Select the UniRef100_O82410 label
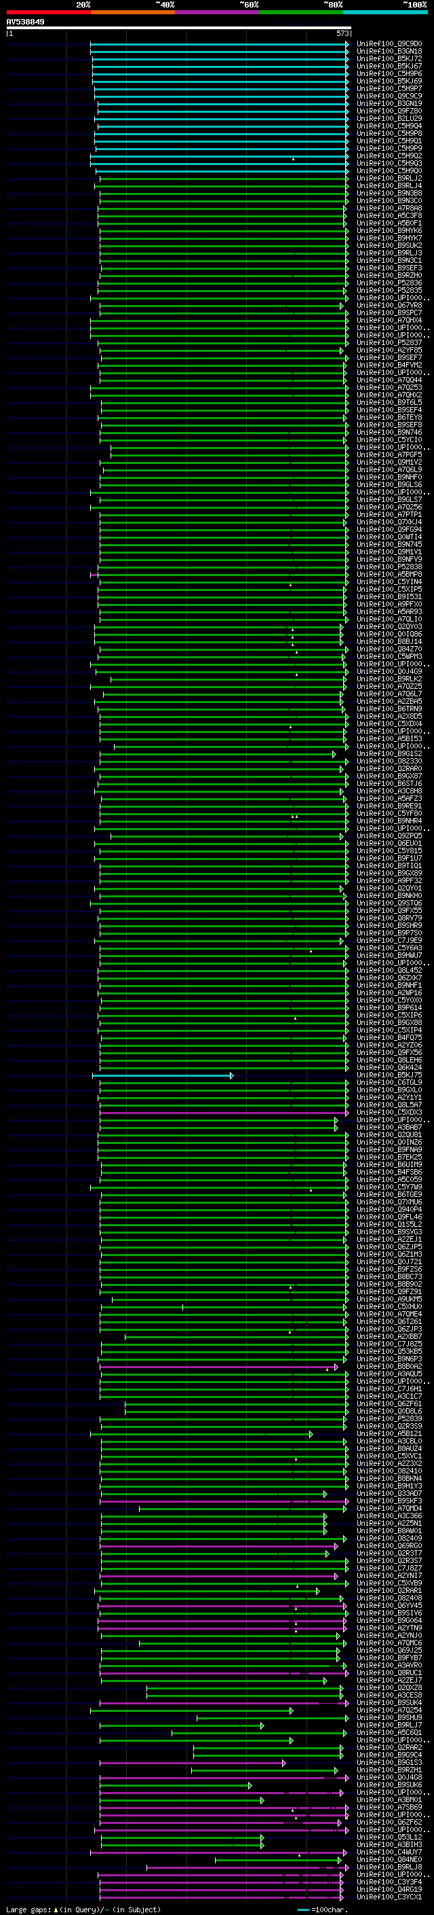 click(x=389, y=1471)
